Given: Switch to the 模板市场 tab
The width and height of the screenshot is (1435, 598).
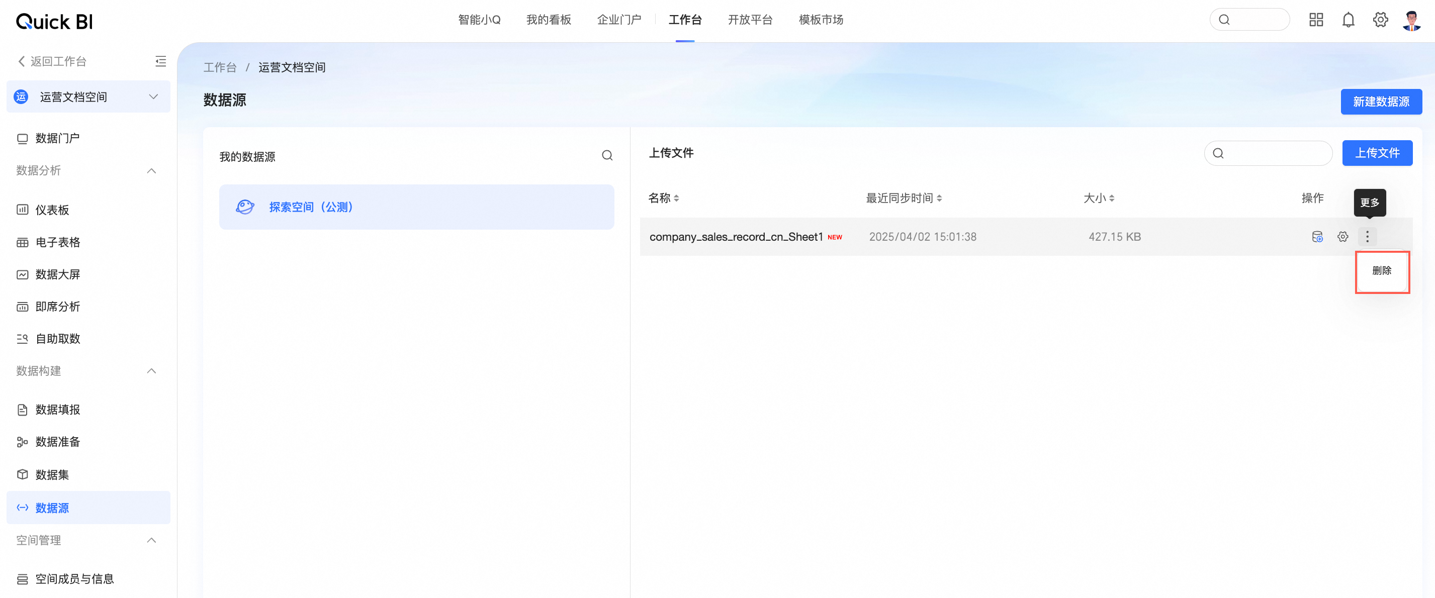Looking at the screenshot, I should (x=821, y=20).
